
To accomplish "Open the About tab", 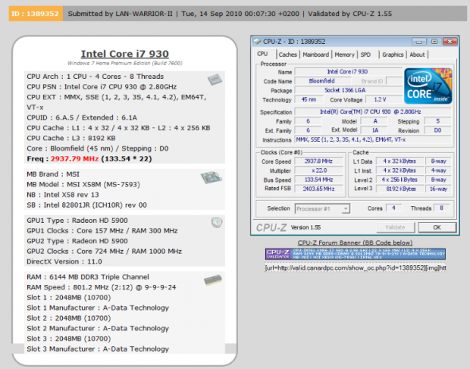I will [417, 55].
